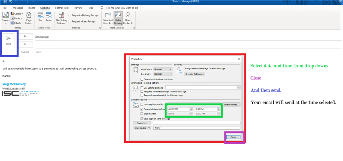Open the theme Fonts dropdown
This screenshot has width=343, height=161.
17,18
